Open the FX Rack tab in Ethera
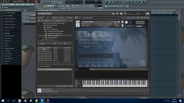This screenshot has height=103, width=184. pos(96,69)
